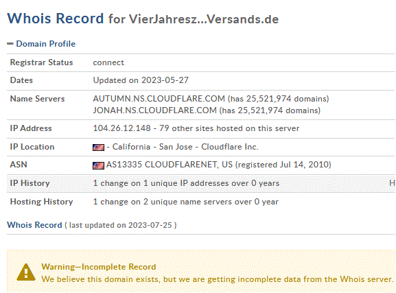396x293 pixels.
Task: Open the Whois Record section link
Action: click(x=34, y=225)
